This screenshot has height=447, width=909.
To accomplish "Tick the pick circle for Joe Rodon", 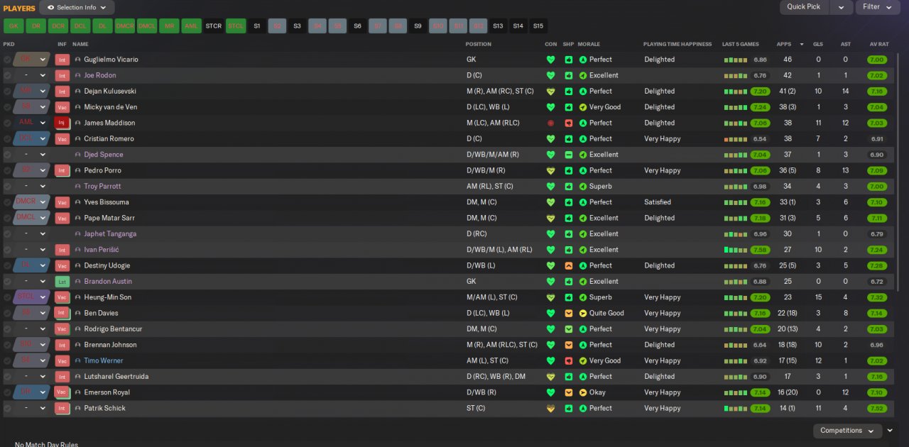I will coord(7,75).
